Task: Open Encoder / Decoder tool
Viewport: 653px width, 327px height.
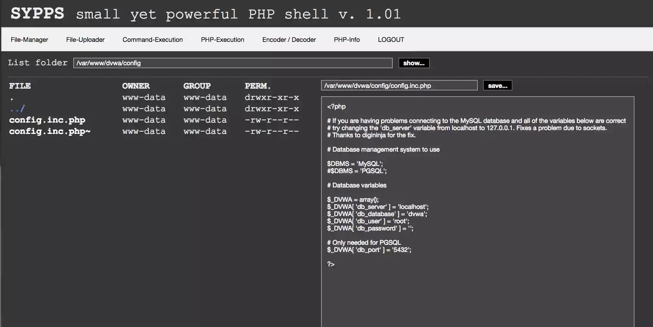Action: pyautogui.click(x=289, y=40)
